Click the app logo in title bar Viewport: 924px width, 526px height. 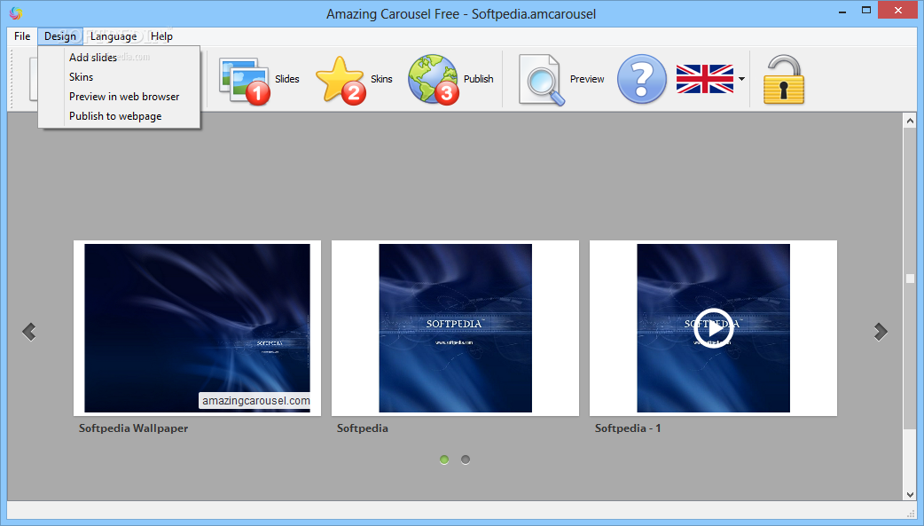(16, 13)
